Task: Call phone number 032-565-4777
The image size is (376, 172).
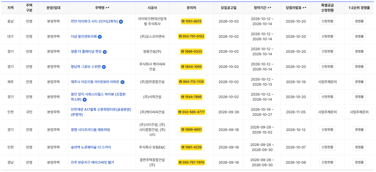Action: click(x=191, y=112)
